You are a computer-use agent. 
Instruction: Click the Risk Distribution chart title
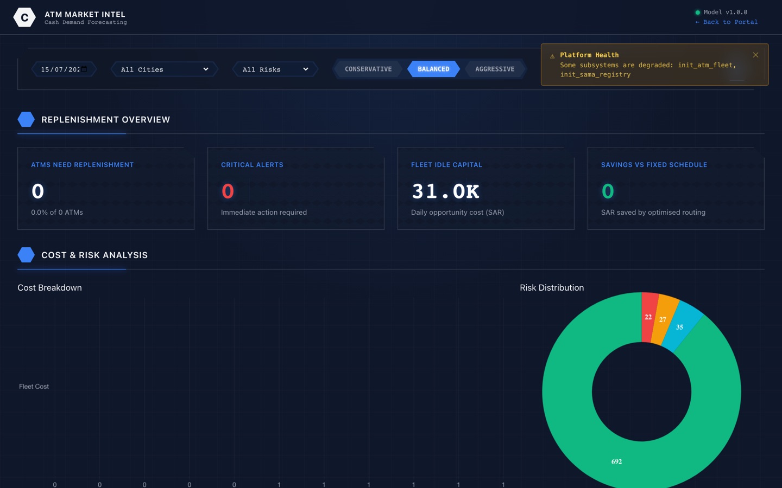(x=552, y=287)
